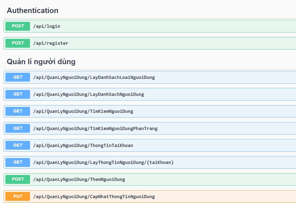Image resolution: width=296 pixels, height=203 pixels.
Task: Expand the ThongTinTaiKhoan endpoint path
Action: [83, 145]
